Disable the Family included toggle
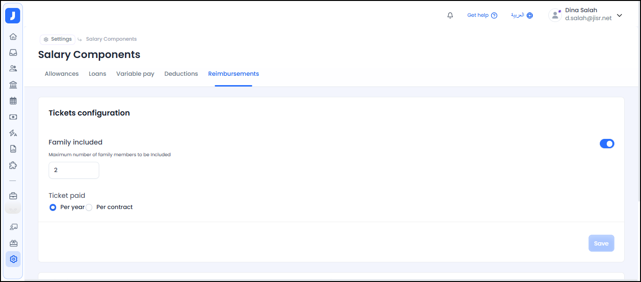The width and height of the screenshot is (641, 282). tap(606, 144)
